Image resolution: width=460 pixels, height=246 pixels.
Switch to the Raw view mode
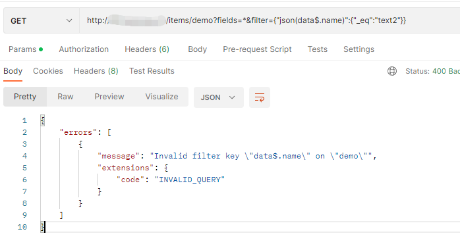(65, 97)
